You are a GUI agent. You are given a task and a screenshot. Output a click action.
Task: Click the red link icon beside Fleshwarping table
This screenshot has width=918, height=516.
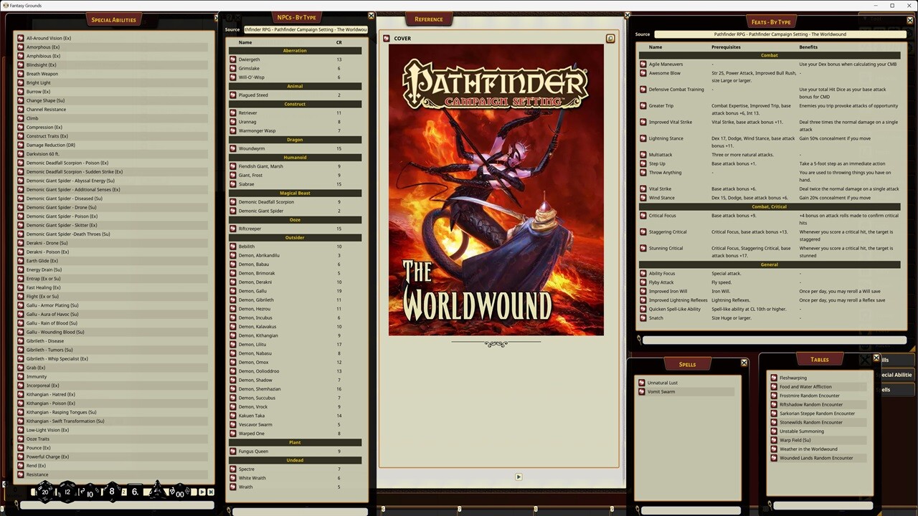pos(773,378)
